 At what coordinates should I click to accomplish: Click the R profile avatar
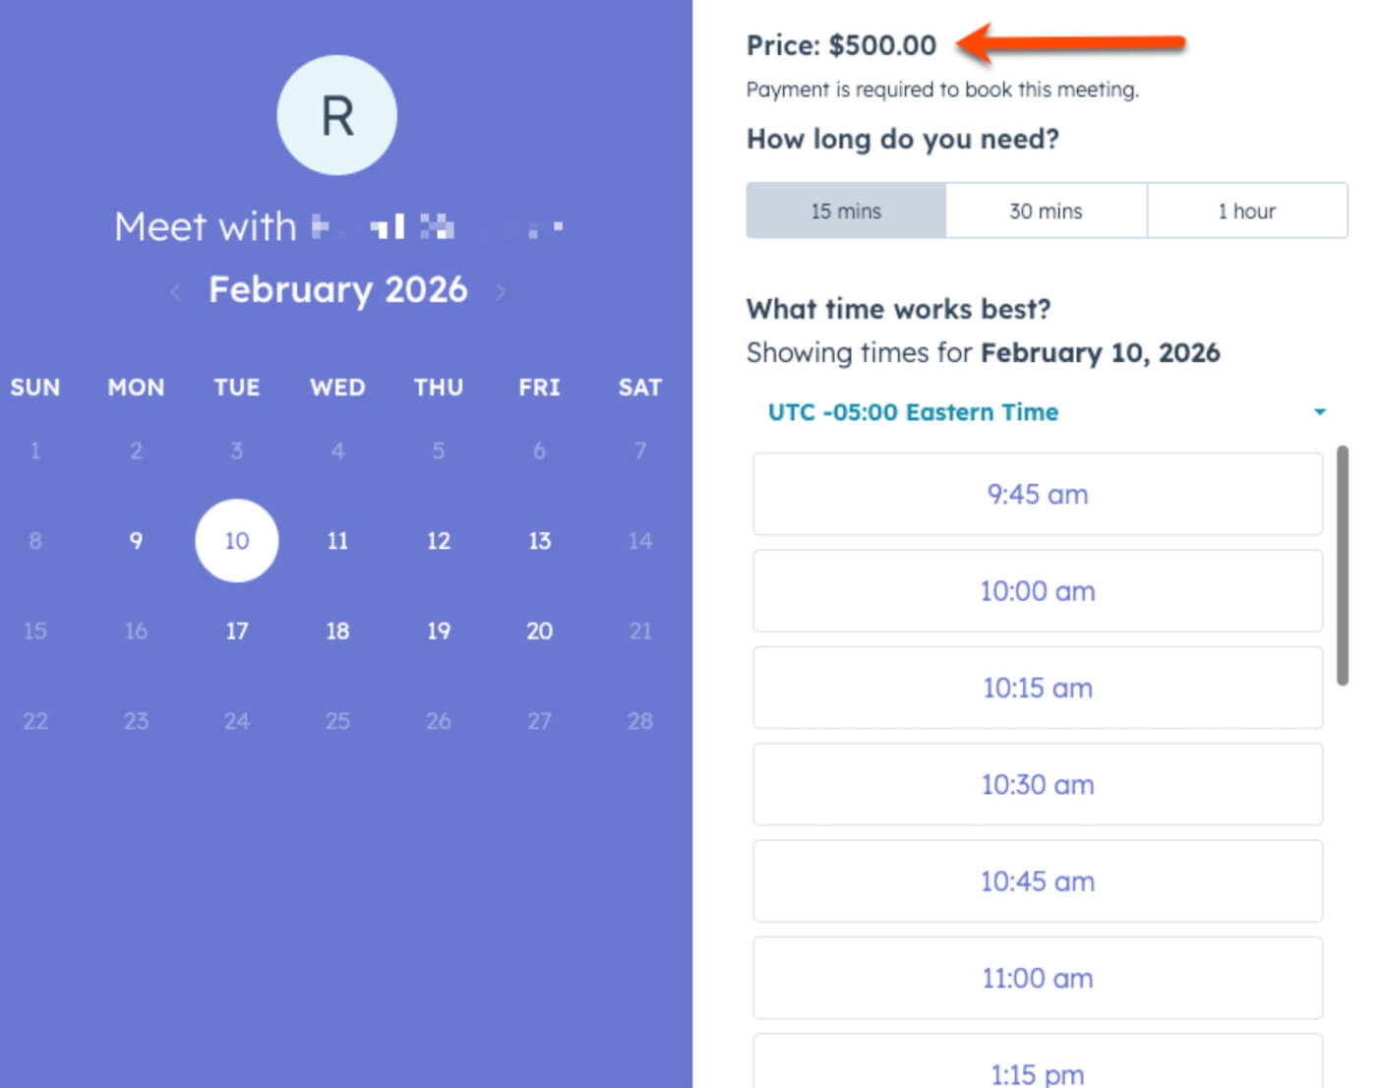(x=337, y=115)
